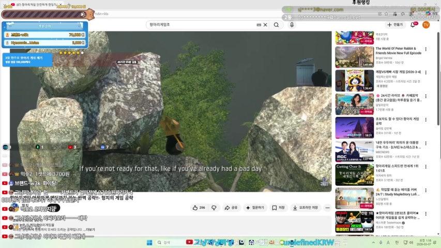Image resolution: width=441 pixels, height=248 pixels.
Task: Open options for MapleStory Lofi video
Action: pyautogui.click(x=426, y=190)
